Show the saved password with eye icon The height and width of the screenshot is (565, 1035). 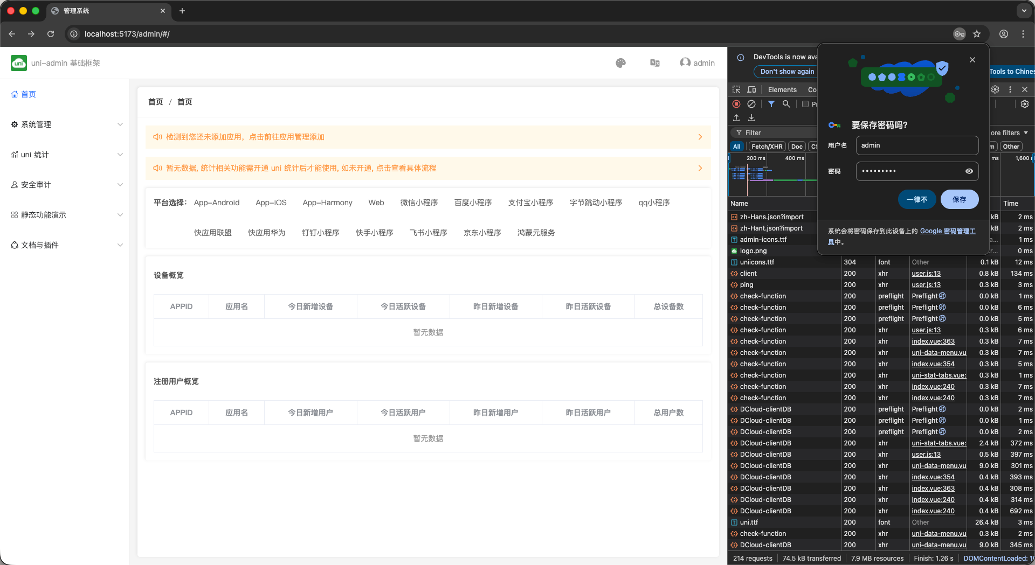969,171
